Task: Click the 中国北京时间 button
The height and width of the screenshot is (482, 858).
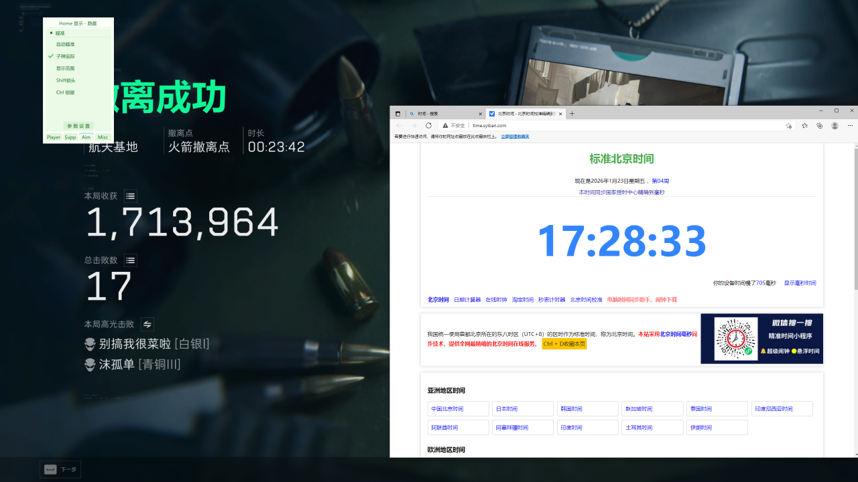Action: [458, 408]
